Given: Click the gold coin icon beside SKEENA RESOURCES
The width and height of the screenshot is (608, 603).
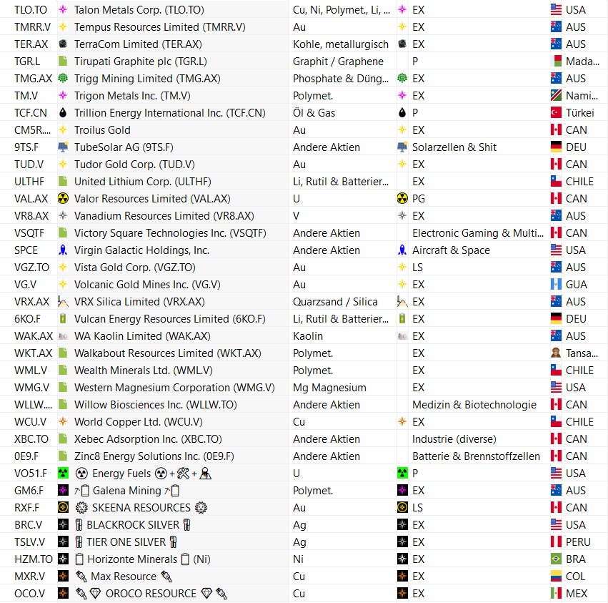Looking at the screenshot, I should (x=63, y=507).
